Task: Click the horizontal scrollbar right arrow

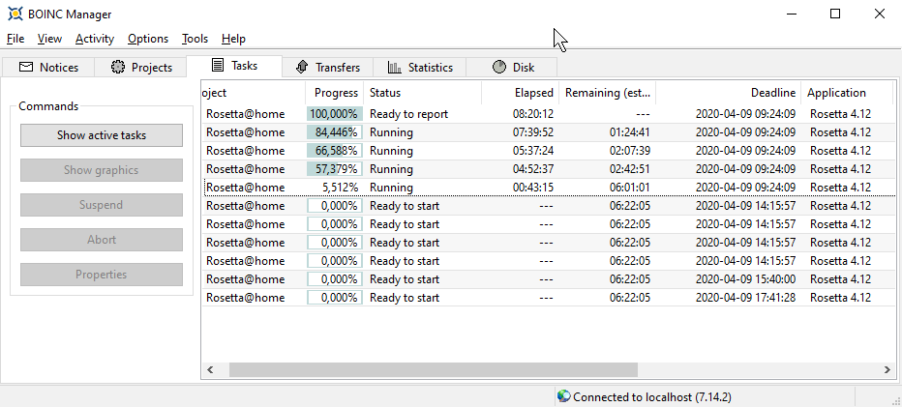Action: click(887, 369)
